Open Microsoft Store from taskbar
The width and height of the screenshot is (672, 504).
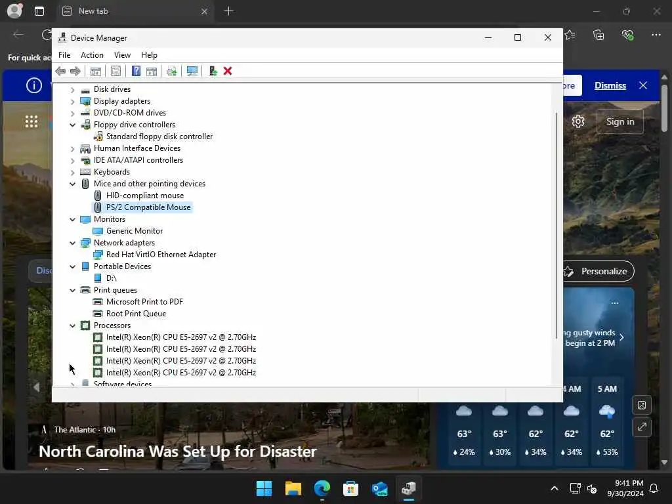350,488
